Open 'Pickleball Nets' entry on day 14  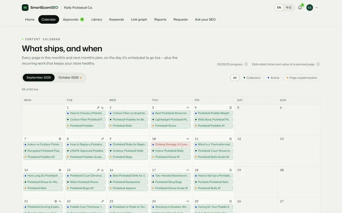coord(43,188)
